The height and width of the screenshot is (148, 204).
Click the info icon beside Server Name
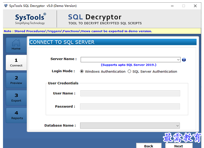(184, 60)
